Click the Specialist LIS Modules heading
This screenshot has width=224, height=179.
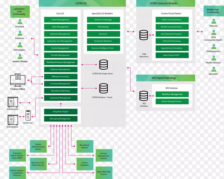click(102, 13)
